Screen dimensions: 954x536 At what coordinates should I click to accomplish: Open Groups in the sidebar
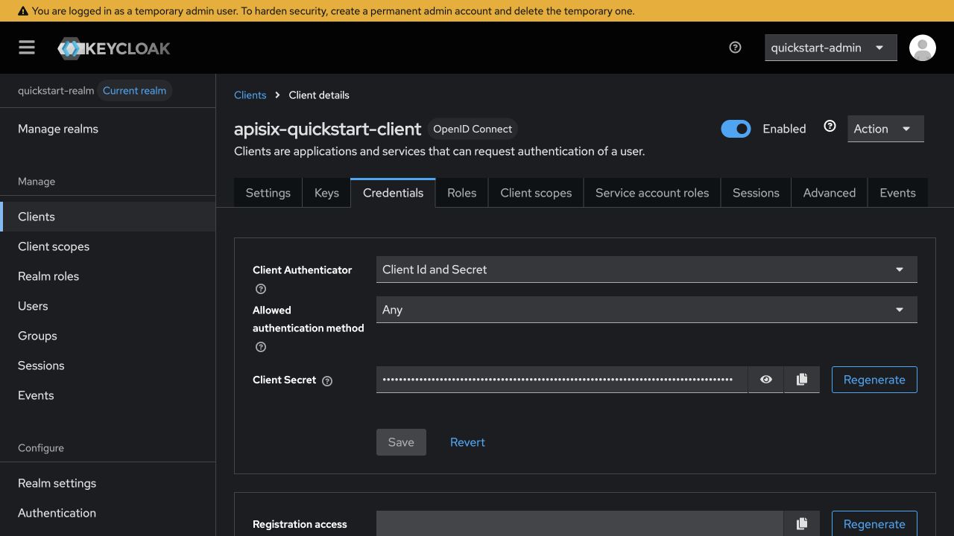click(x=107, y=336)
